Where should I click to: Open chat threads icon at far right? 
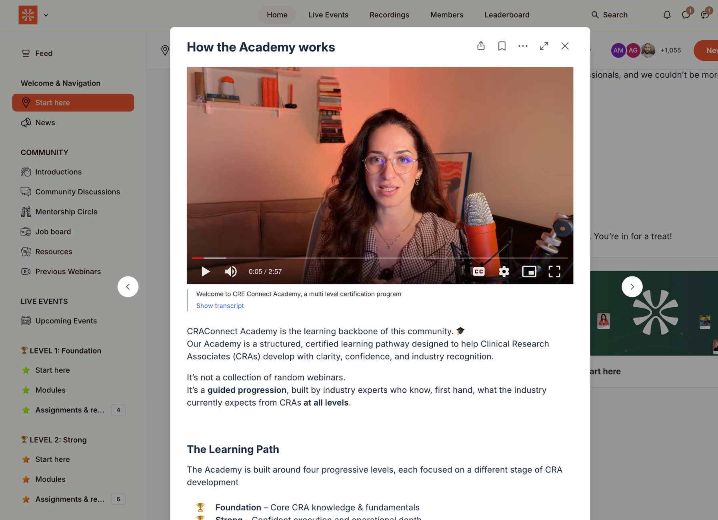pyautogui.click(x=705, y=15)
